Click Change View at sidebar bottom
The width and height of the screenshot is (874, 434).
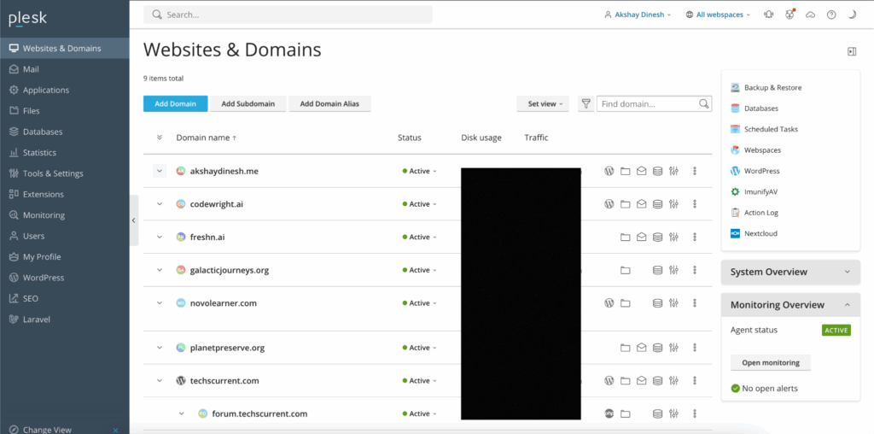click(x=47, y=429)
